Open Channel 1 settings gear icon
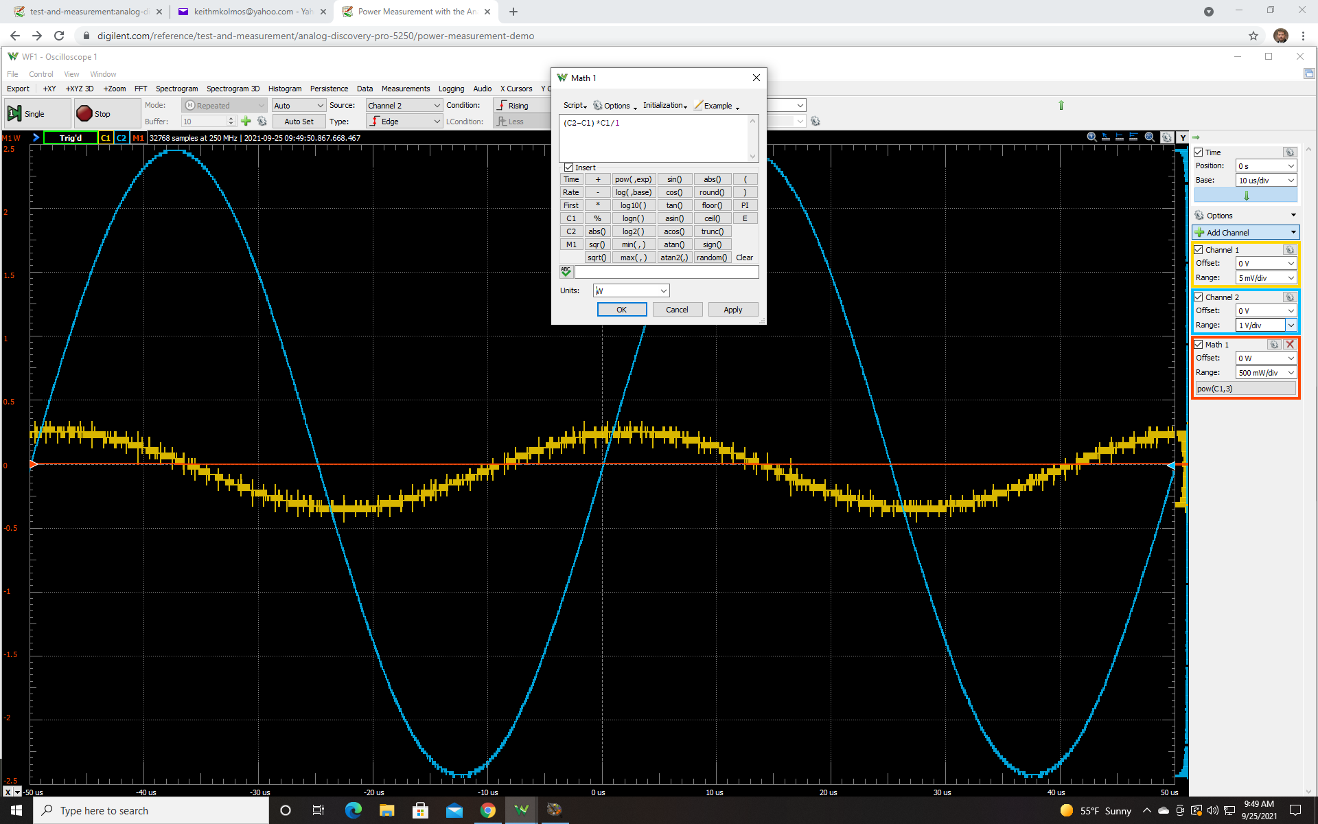The height and width of the screenshot is (824, 1318). [x=1289, y=250]
